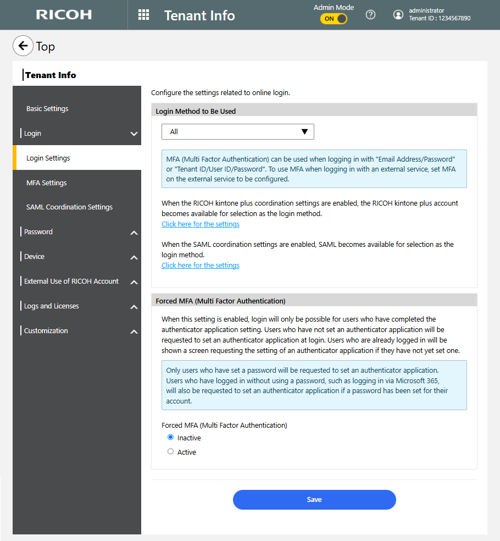Open the administrator user profile icon
Viewport: 500px width, 541px height.
398,15
